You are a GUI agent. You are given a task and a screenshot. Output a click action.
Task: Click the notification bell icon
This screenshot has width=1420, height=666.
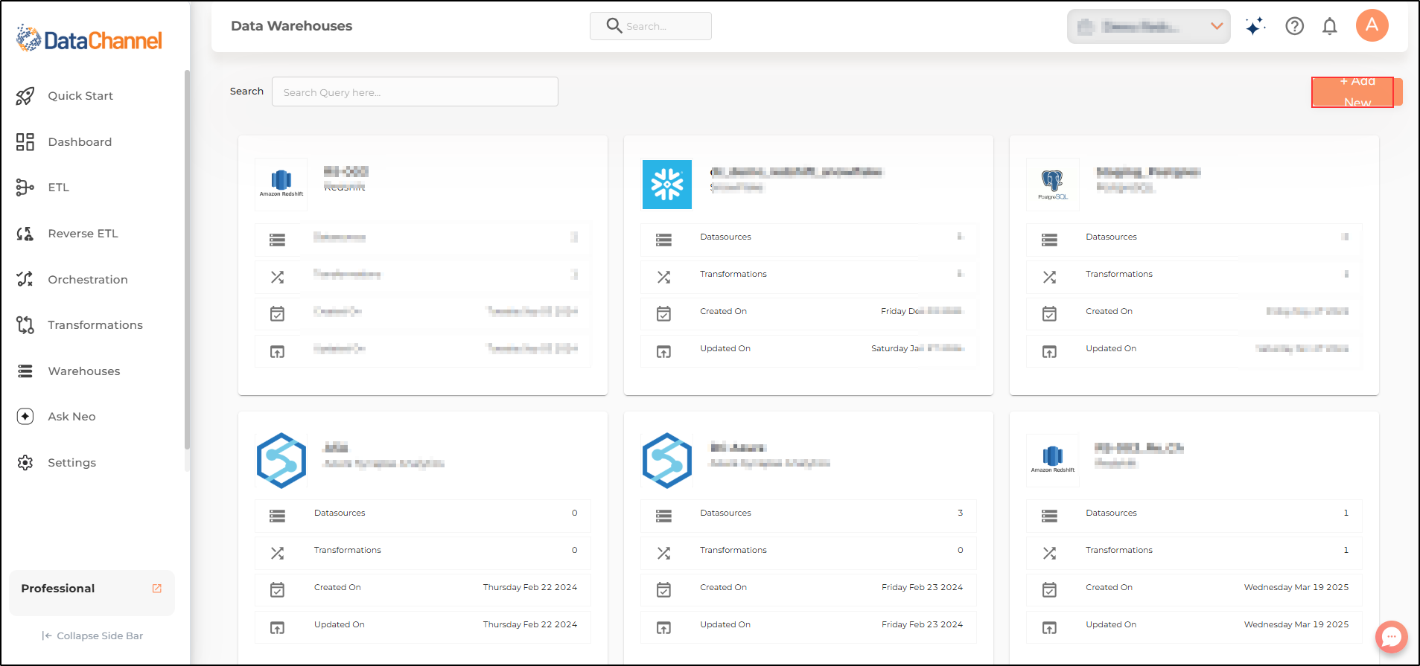[1329, 27]
